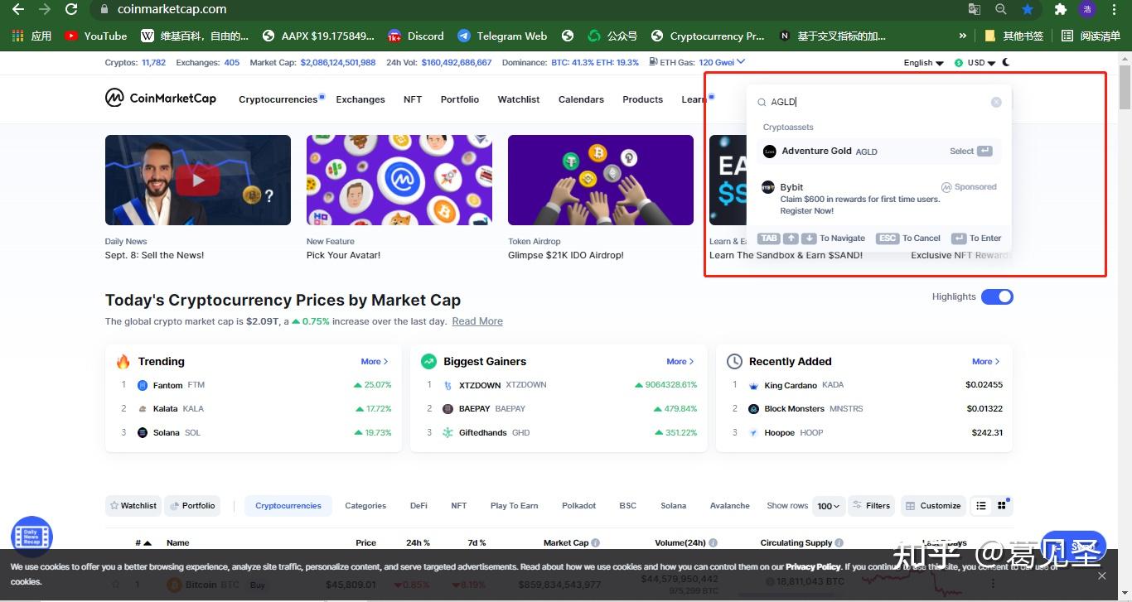Click More in Trending card
1132x602 pixels.
pyautogui.click(x=375, y=361)
